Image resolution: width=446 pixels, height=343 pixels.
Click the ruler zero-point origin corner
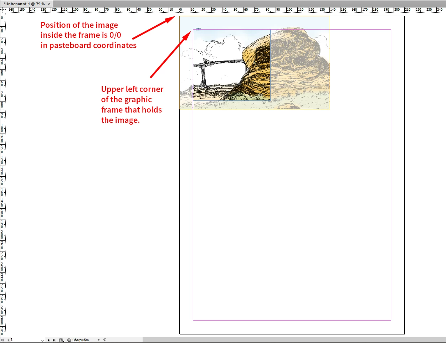pyautogui.click(x=3, y=10)
